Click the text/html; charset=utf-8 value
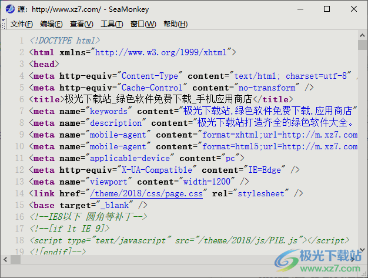 pyautogui.click(x=290, y=76)
